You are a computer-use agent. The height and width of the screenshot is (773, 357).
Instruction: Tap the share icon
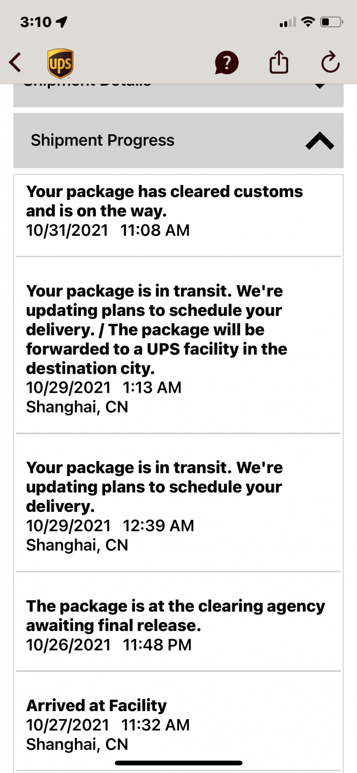point(279,62)
